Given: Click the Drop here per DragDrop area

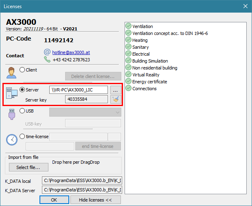Looking at the screenshot, I should pyautogui.click(x=76, y=162).
